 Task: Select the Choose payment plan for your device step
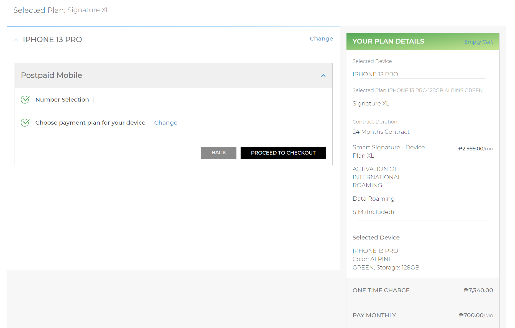point(90,123)
